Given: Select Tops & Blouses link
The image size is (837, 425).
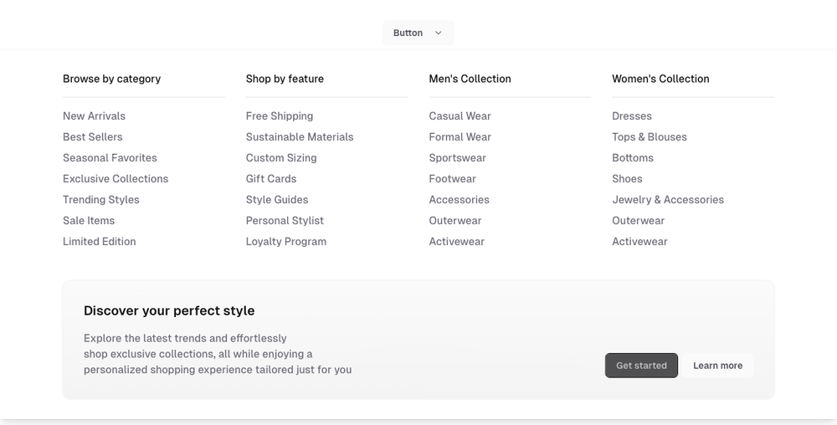Looking at the screenshot, I should (x=650, y=137).
